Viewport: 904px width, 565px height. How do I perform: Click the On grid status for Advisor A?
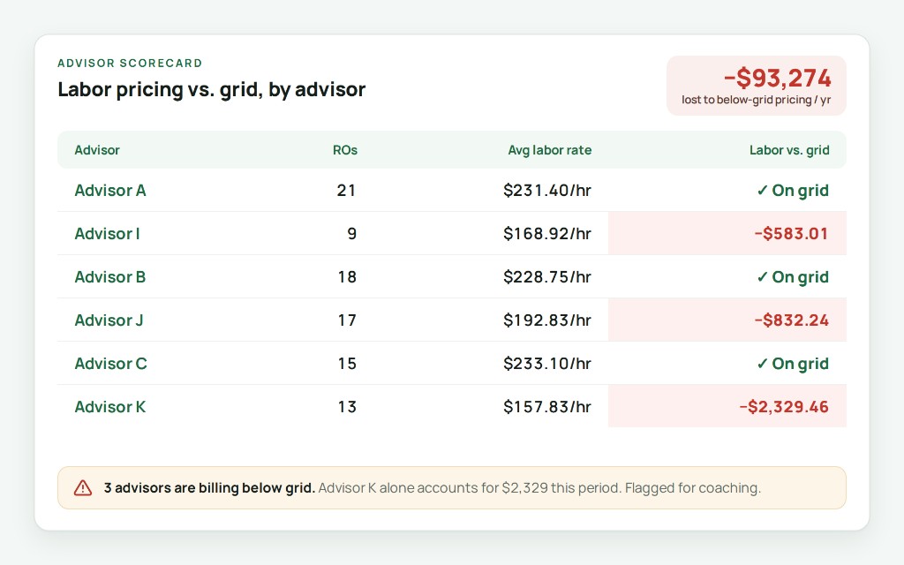(793, 191)
